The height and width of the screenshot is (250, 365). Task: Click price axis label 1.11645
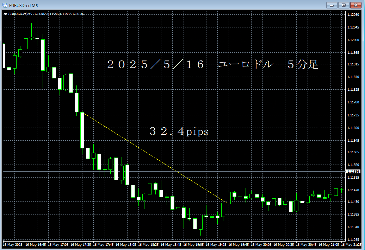pyautogui.click(x=353, y=141)
